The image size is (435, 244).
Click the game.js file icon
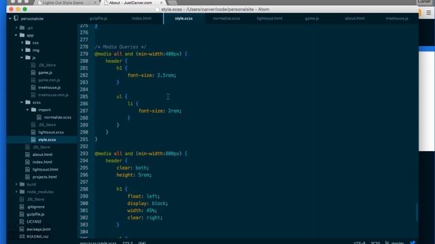pyautogui.click(x=33, y=73)
